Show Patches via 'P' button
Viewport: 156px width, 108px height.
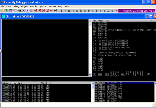pyautogui.click(x=89, y=11)
